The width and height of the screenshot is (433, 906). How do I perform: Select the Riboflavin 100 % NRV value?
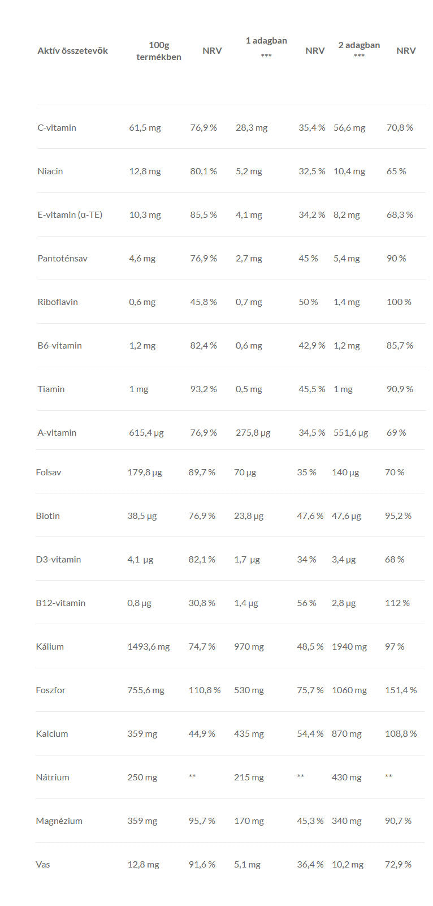[399, 302]
